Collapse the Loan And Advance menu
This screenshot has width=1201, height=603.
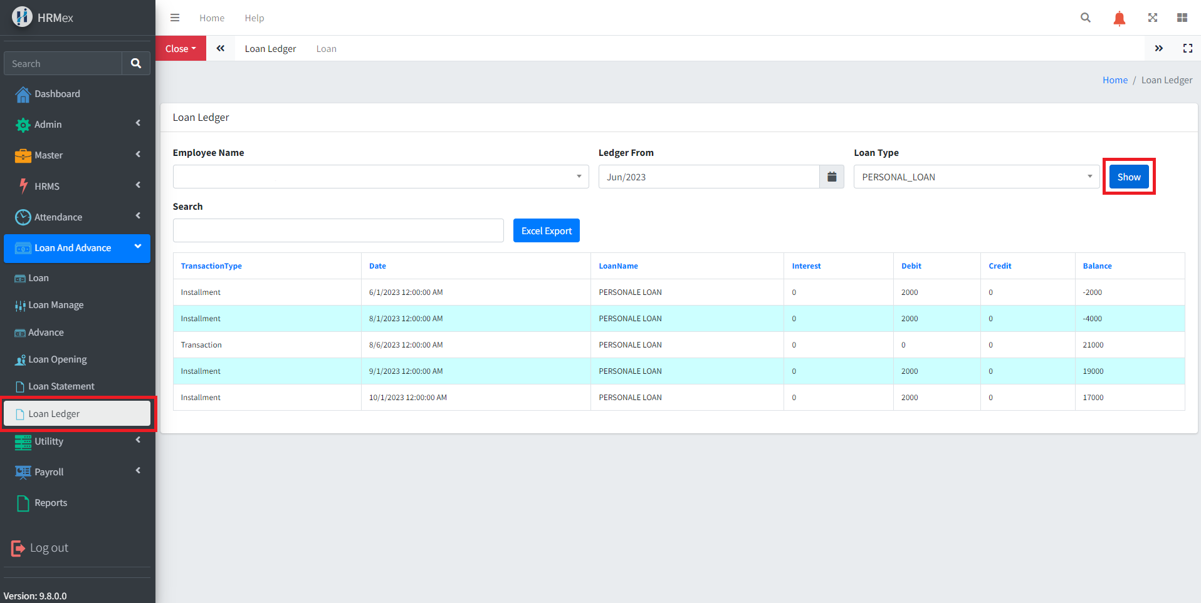tap(76, 249)
